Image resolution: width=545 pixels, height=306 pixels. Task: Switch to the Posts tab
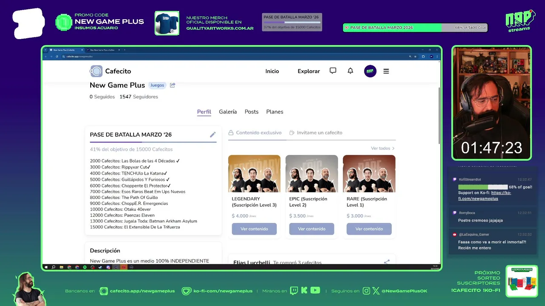coord(252,112)
